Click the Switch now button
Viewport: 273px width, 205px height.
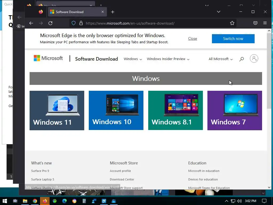coord(233,39)
